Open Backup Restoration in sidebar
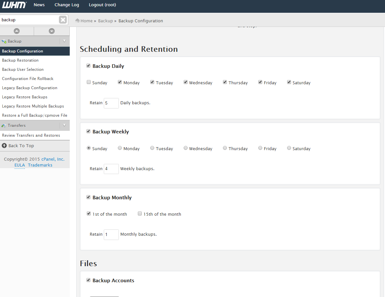This screenshot has width=385, height=297. [x=20, y=60]
